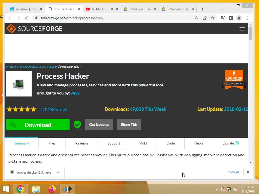Open the media controls icon
259x194 pixels.
pyautogui.click(x=223, y=18)
